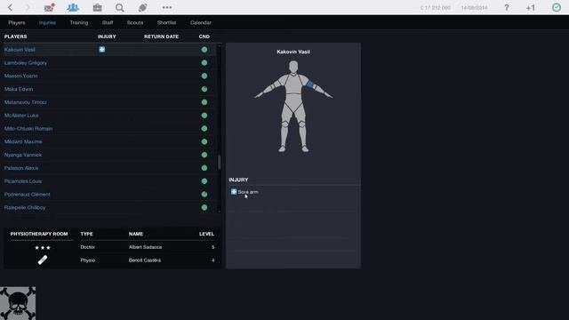Click injury cross icon in Kakovin Vasil row
This screenshot has width=569, height=320.
click(x=102, y=50)
